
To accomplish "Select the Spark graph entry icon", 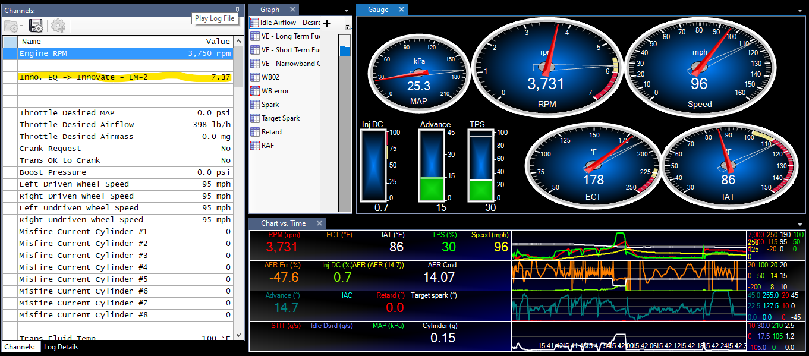I will (x=255, y=105).
